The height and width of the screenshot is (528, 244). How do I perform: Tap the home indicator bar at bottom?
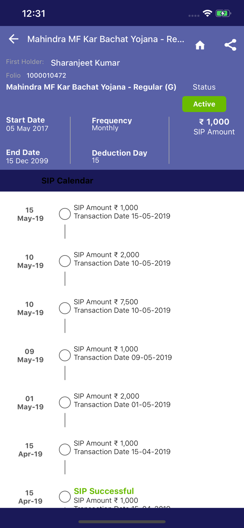point(122,522)
